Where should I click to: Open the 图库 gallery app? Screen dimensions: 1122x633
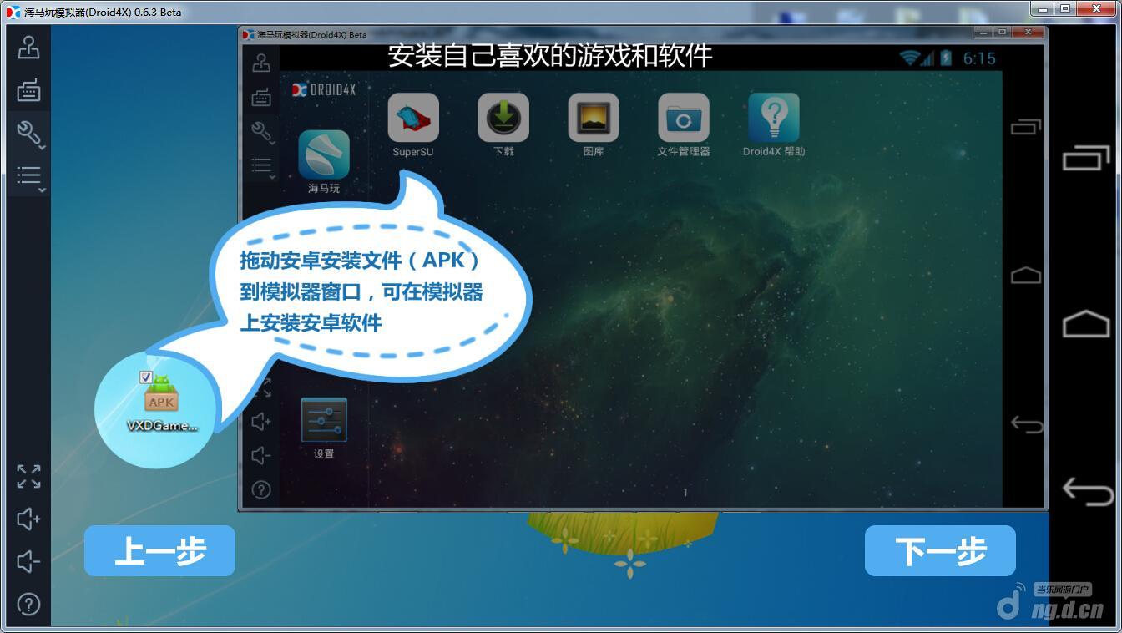(x=594, y=119)
